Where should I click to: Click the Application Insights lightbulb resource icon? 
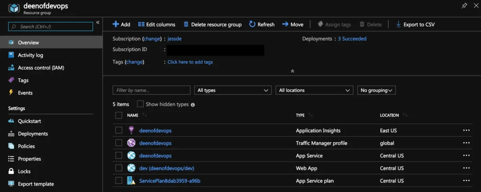[x=132, y=131]
